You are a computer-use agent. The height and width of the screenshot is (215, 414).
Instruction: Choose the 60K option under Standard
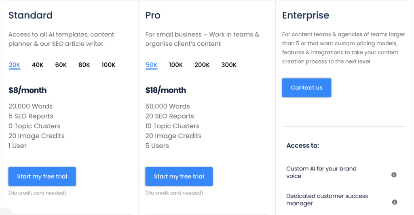point(61,65)
